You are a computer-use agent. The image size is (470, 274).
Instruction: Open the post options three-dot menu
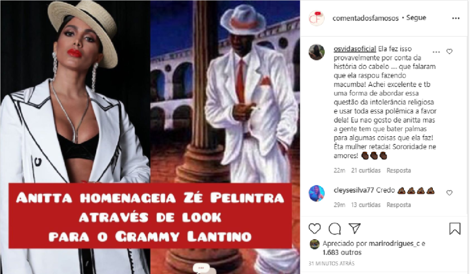point(456,18)
